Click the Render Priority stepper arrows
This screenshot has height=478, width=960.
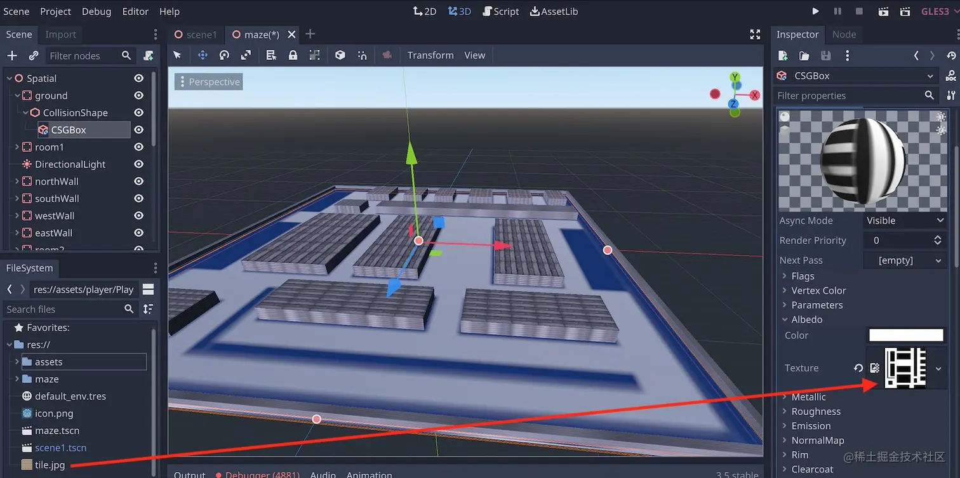pyautogui.click(x=938, y=241)
